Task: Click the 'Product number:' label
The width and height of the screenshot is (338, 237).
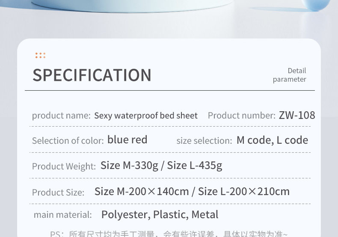Action: [x=242, y=116]
